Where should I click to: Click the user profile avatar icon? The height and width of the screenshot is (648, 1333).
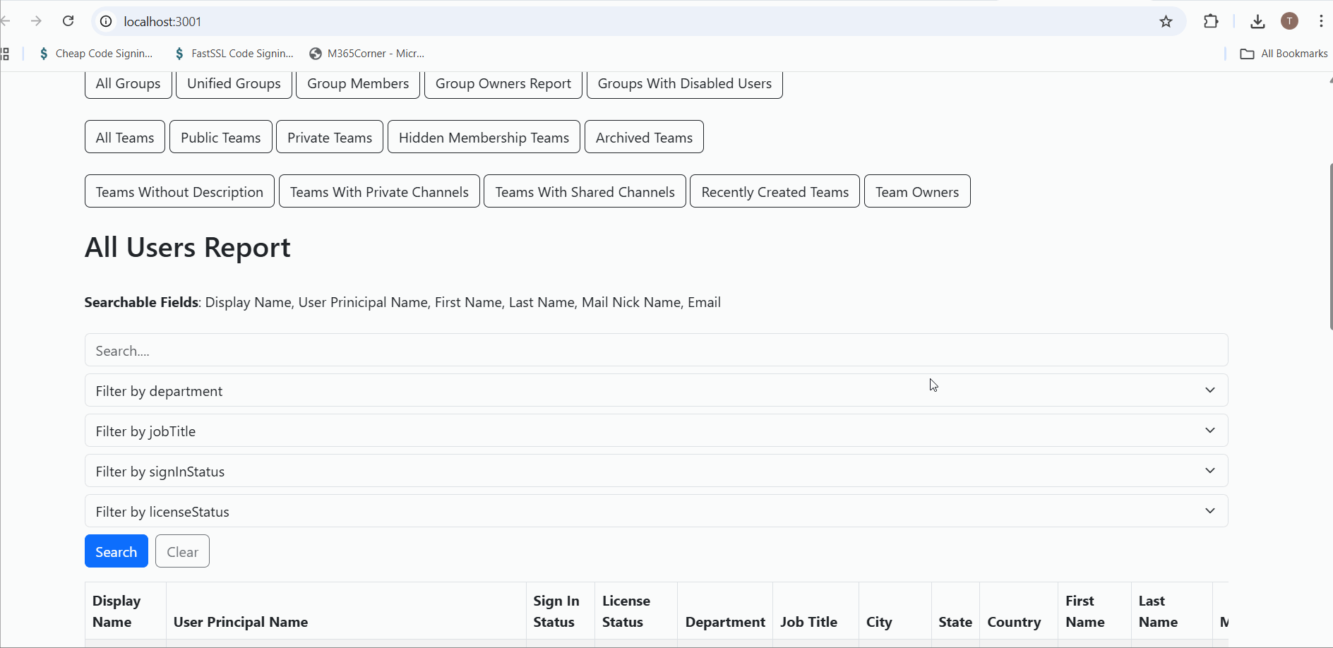(x=1289, y=21)
